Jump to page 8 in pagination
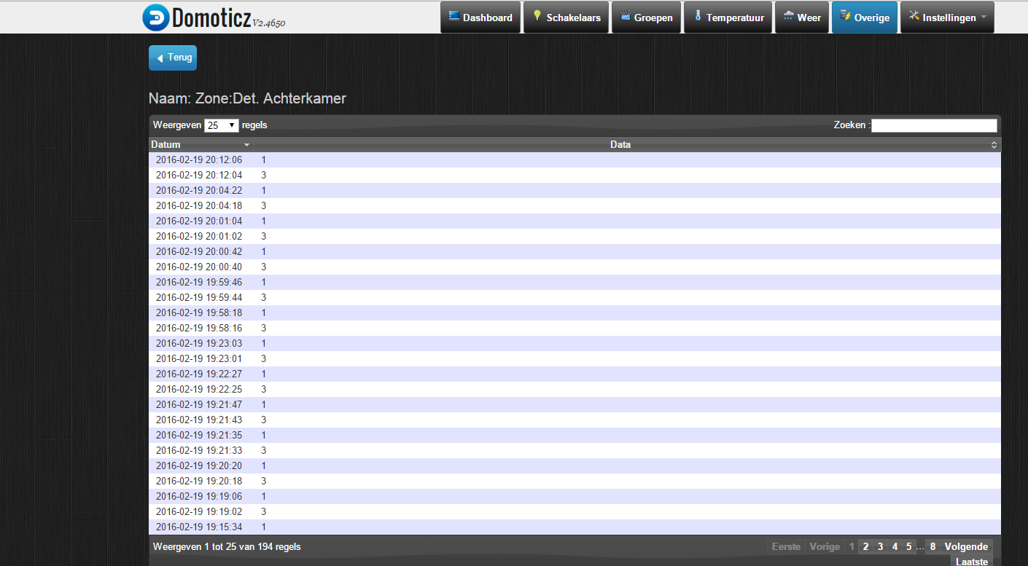Screen dimensions: 1028x566 pos(932,546)
